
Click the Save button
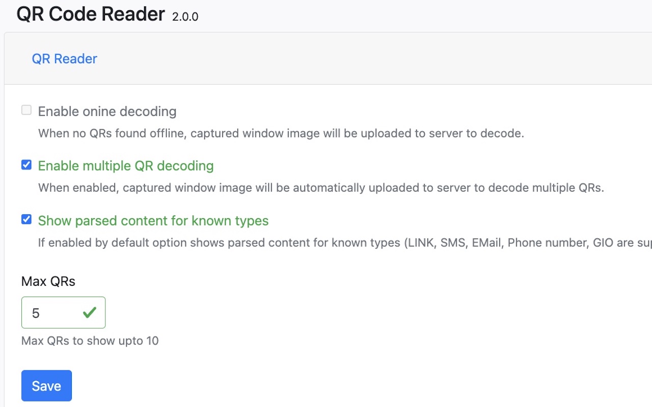click(x=46, y=386)
